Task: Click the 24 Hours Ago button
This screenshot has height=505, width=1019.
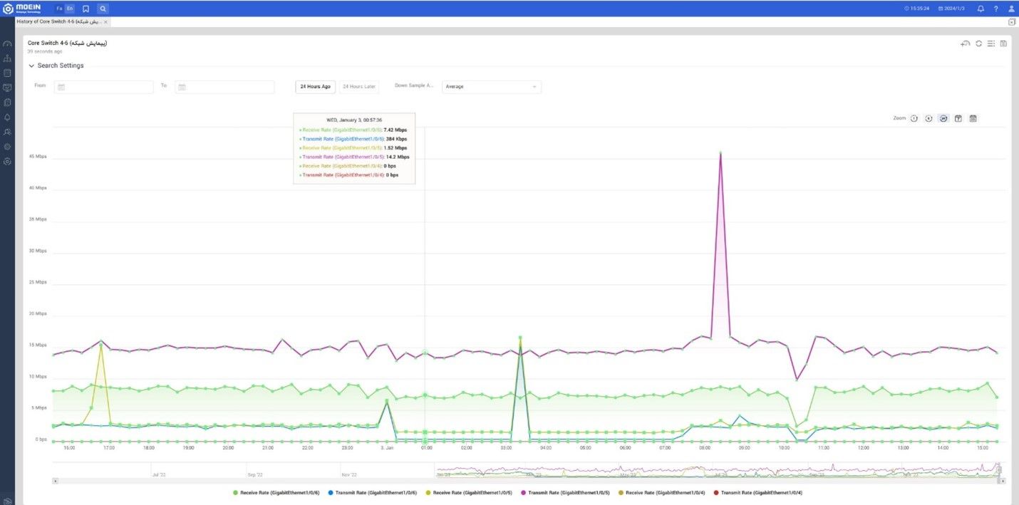Action: [x=315, y=87]
